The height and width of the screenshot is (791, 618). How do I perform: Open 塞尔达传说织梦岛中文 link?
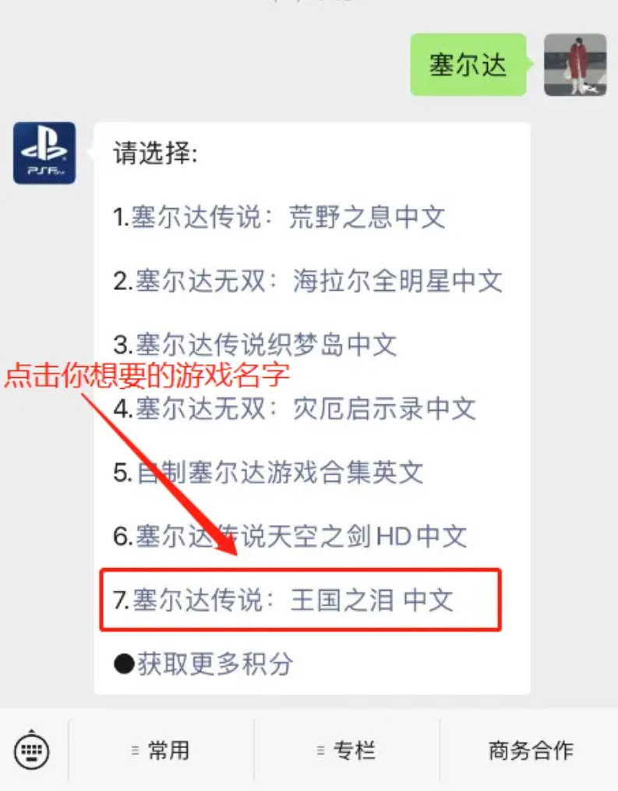point(266,344)
